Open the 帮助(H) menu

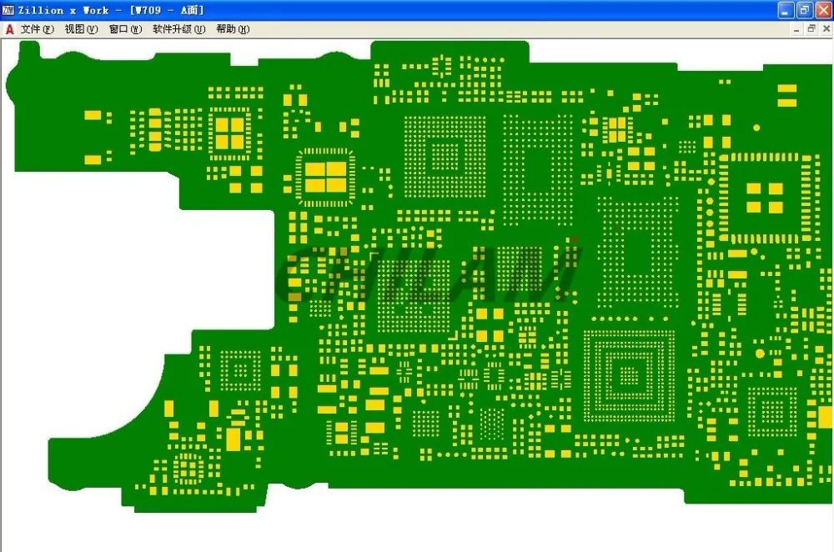click(x=233, y=29)
